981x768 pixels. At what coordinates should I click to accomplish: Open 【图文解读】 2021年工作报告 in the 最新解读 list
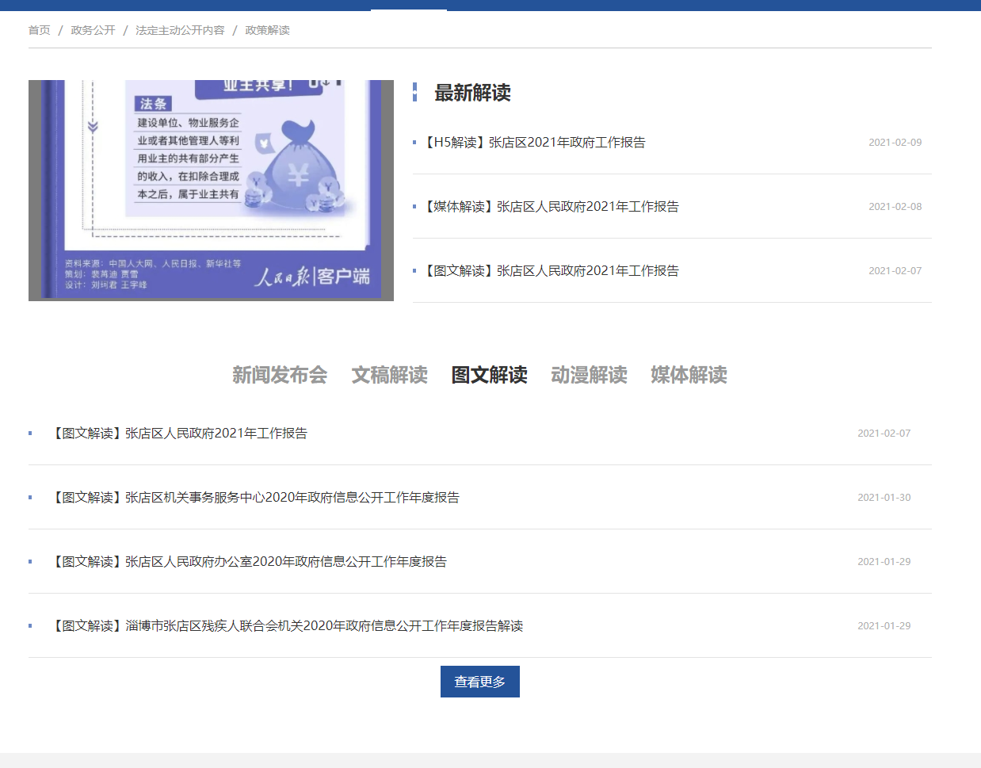click(552, 271)
